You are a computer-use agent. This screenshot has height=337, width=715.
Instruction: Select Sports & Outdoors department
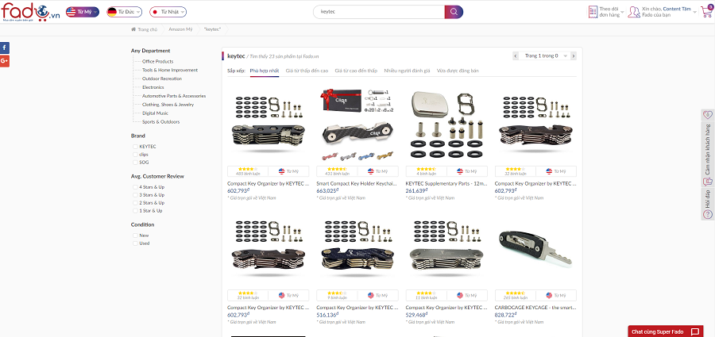click(160, 122)
